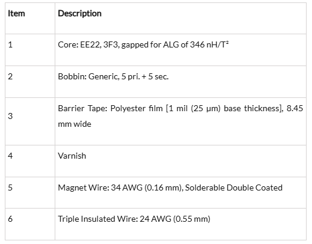Click item number 3 cell

(30, 121)
